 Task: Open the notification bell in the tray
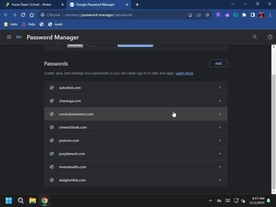[269, 201]
